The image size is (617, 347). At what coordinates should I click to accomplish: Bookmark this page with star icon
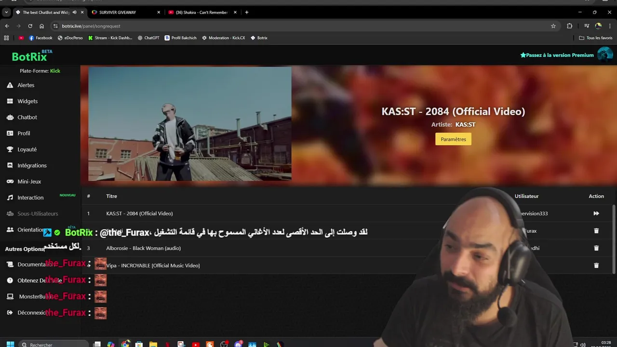click(553, 26)
